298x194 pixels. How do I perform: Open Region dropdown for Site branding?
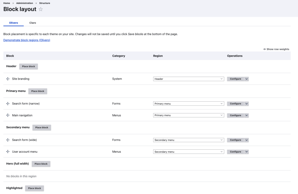click(x=188, y=79)
